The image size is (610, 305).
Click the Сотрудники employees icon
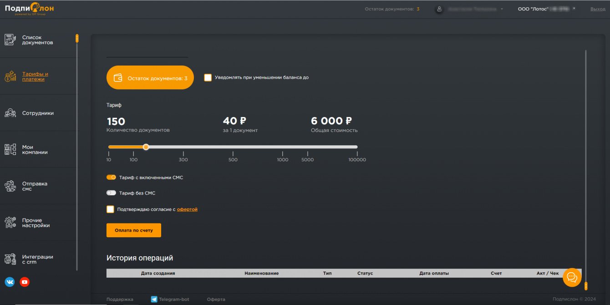coord(10,113)
